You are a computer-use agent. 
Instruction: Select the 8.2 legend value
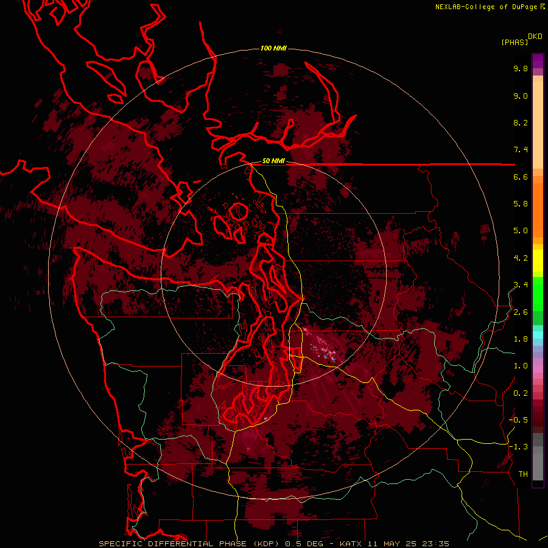pyautogui.click(x=521, y=122)
